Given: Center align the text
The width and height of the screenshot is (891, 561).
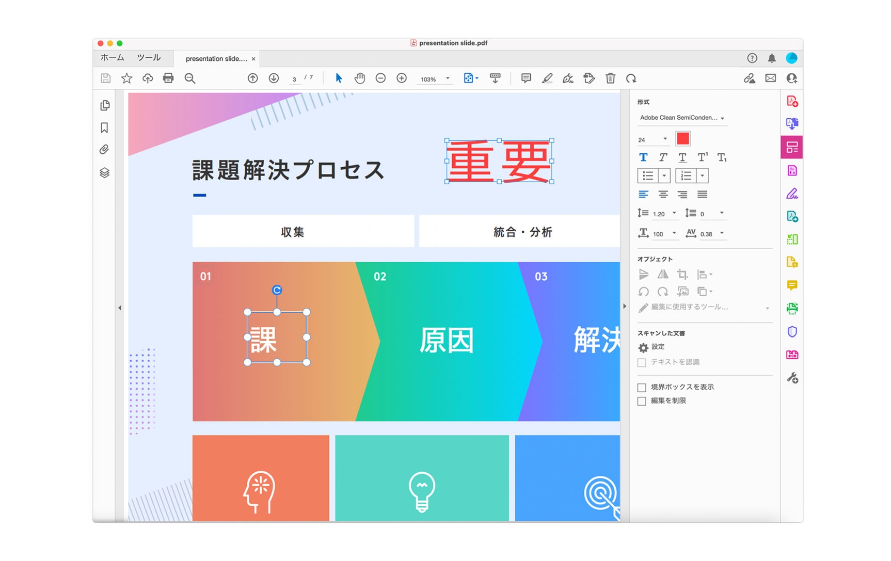Looking at the screenshot, I should [x=663, y=195].
